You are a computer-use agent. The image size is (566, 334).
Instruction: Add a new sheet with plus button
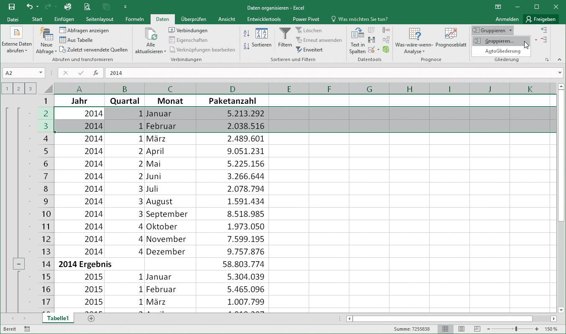point(91,319)
